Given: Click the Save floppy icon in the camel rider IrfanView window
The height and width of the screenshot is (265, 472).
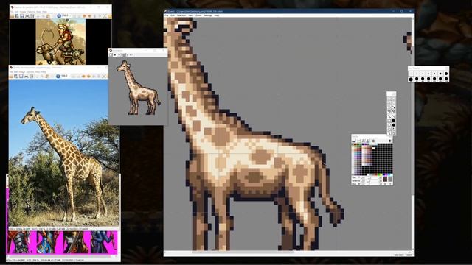Looking at the screenshot, I should pos(22,15).
